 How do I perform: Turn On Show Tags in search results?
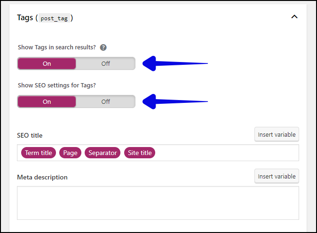pyautogui.click(x=47, y=63)
